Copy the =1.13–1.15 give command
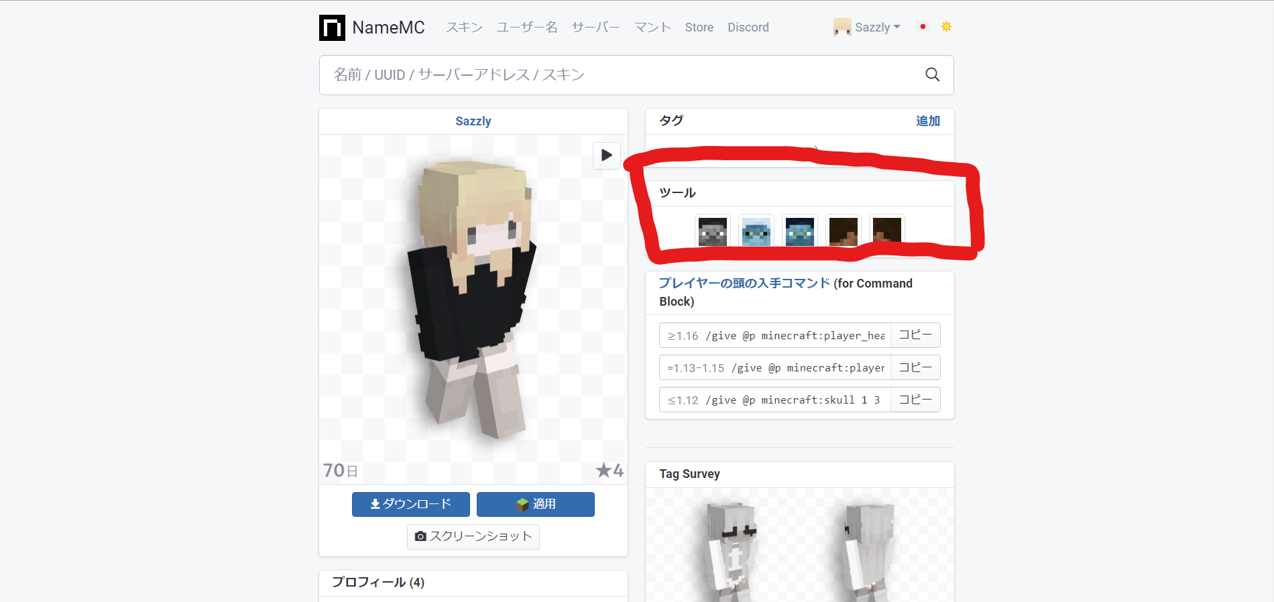 coord(915,367)
